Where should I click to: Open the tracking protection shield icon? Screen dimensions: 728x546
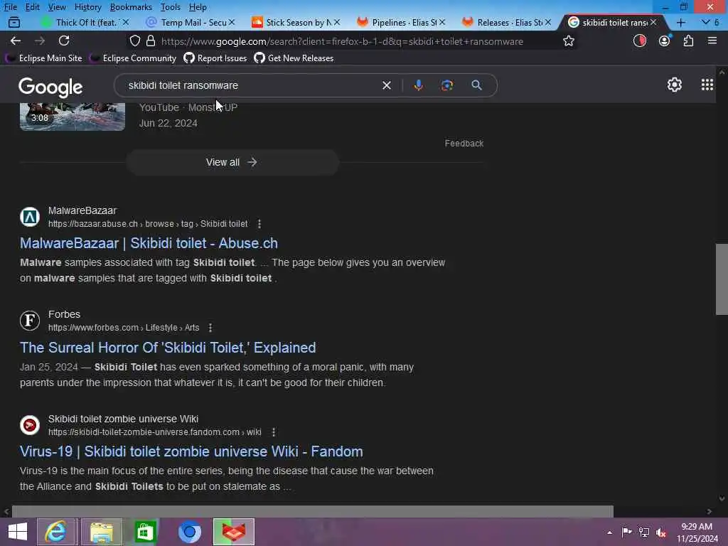click(x=134, y=41)
